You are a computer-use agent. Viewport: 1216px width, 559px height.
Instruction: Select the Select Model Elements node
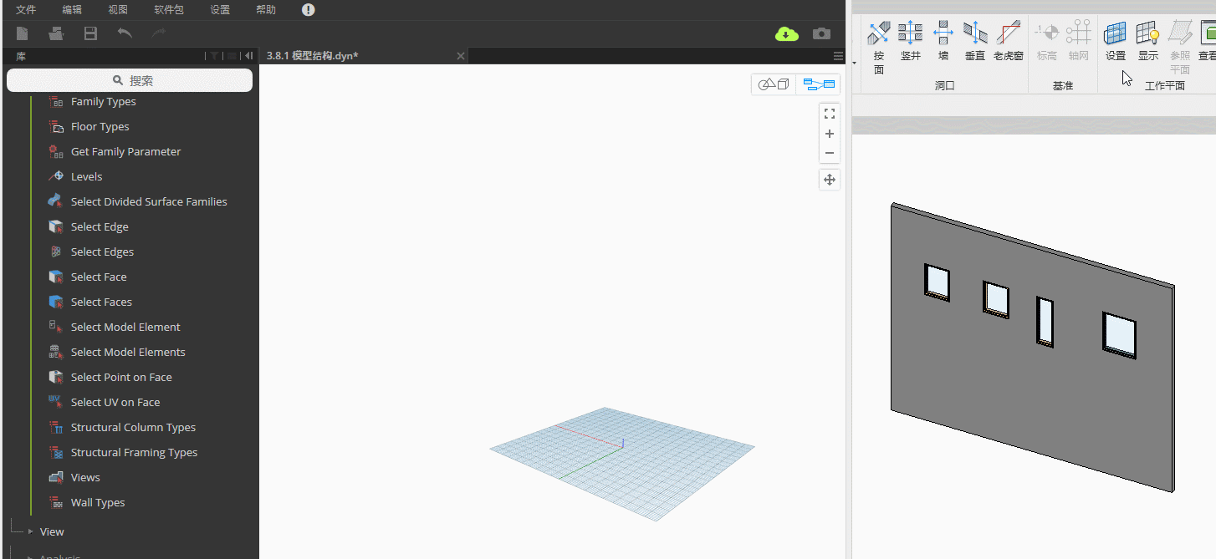coord(128,352)
